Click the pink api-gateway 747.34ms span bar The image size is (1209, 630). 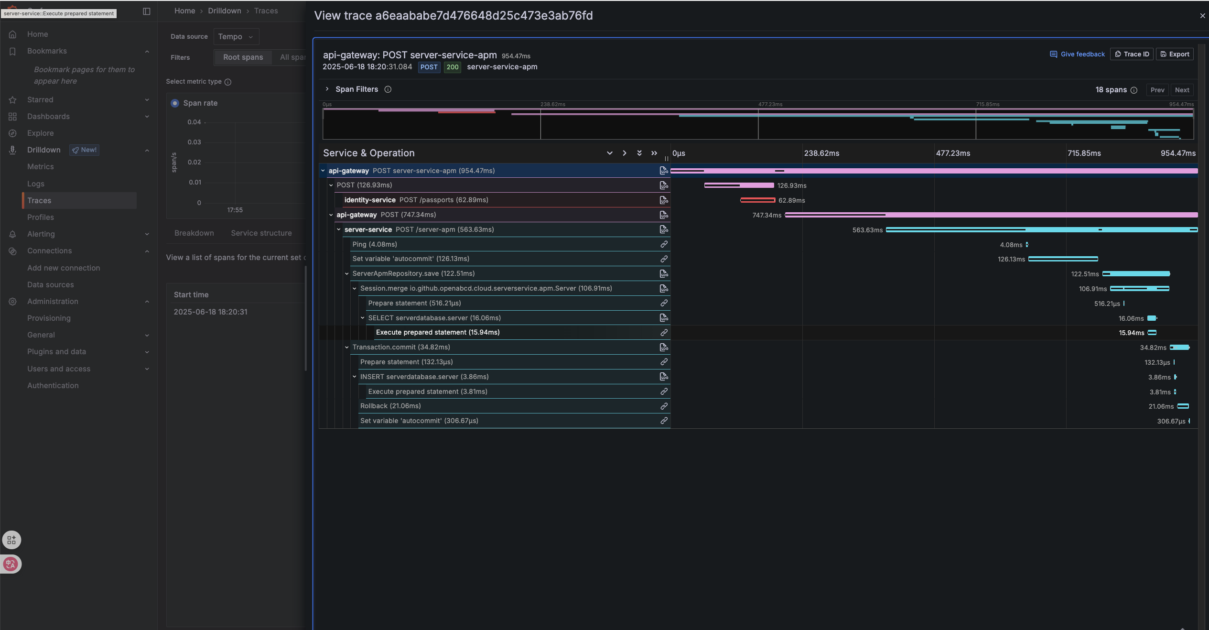[1004, 215]
